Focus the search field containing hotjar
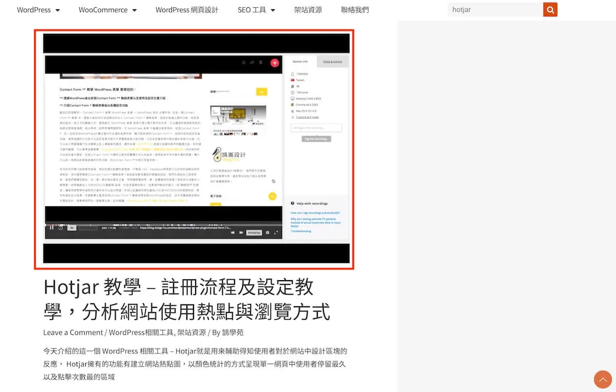Viewport: 616px width, 392px height. 495,10
